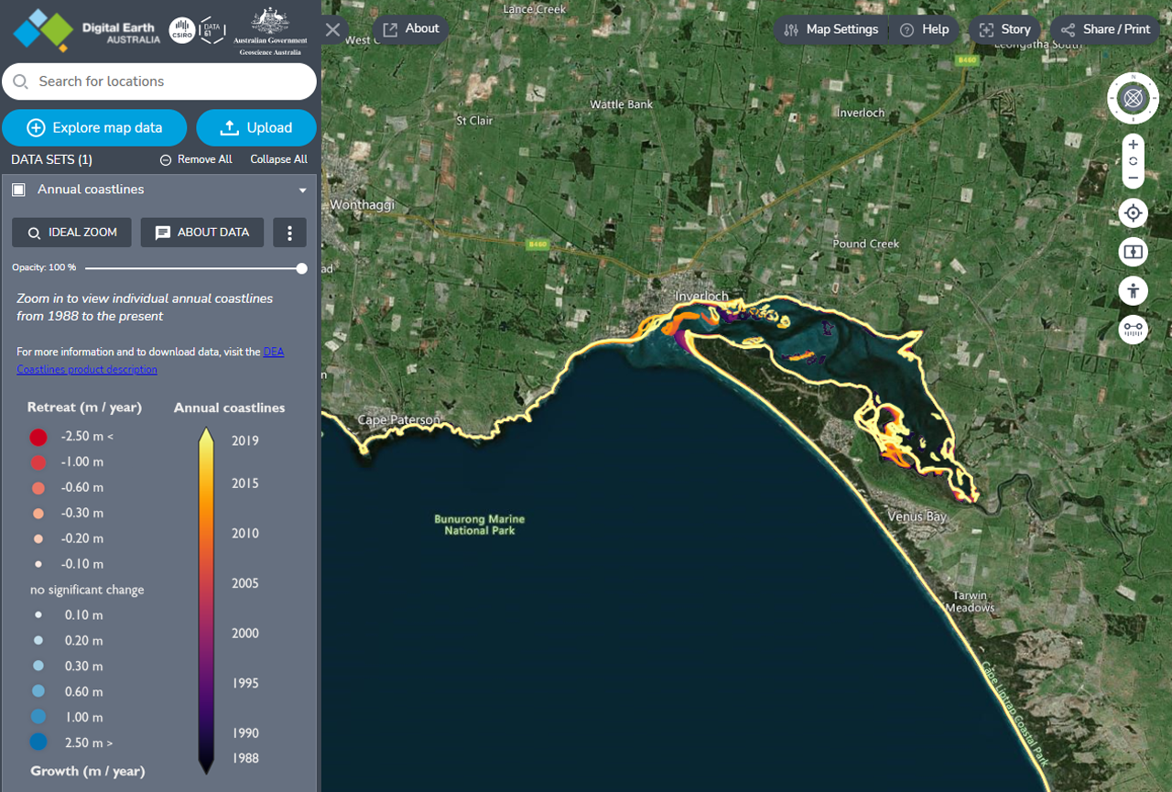Click the Australian Government Geoscience Australia logo
Viewport: 1172px width, 792px height.
[x=270, y=32]
